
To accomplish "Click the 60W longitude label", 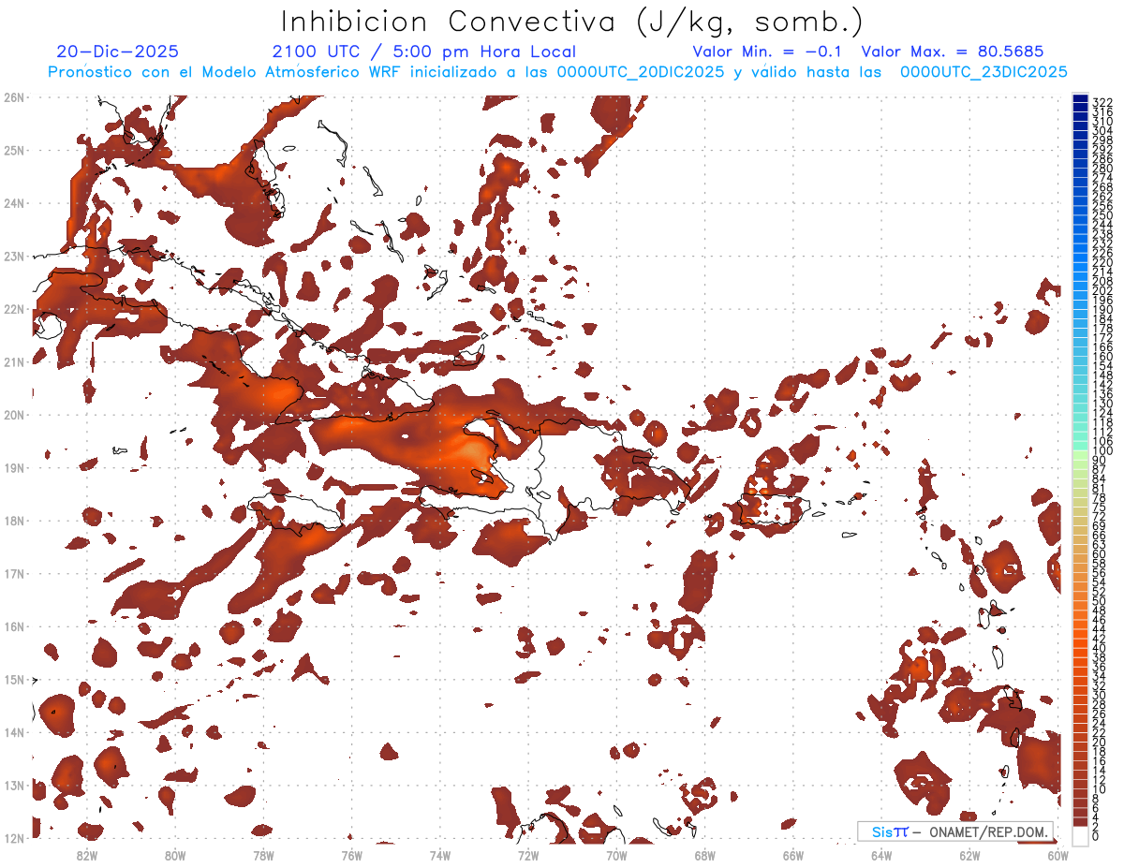I will [1058, 855].
